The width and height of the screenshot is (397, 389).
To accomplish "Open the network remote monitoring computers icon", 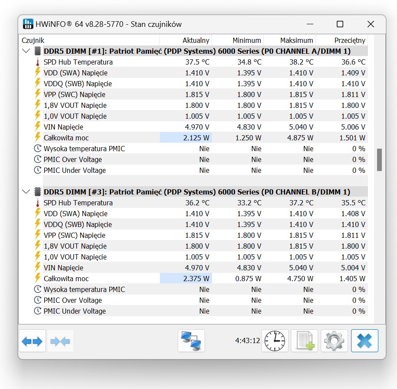I will point(191,341).
